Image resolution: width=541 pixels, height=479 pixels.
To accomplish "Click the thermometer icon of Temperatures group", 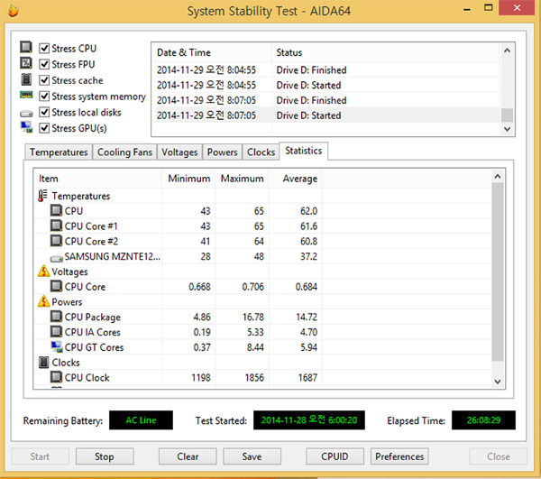I will (42, 196).
